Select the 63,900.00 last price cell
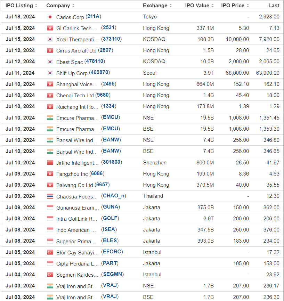Viewport: 284px width, 301px height. pyautogui.click(x=268, y=73)
